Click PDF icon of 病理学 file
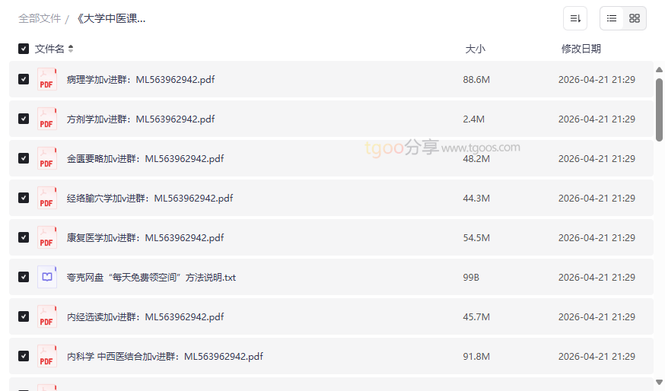Image resolution: width=665 pixels, height=391 pixels. [47, 79]
